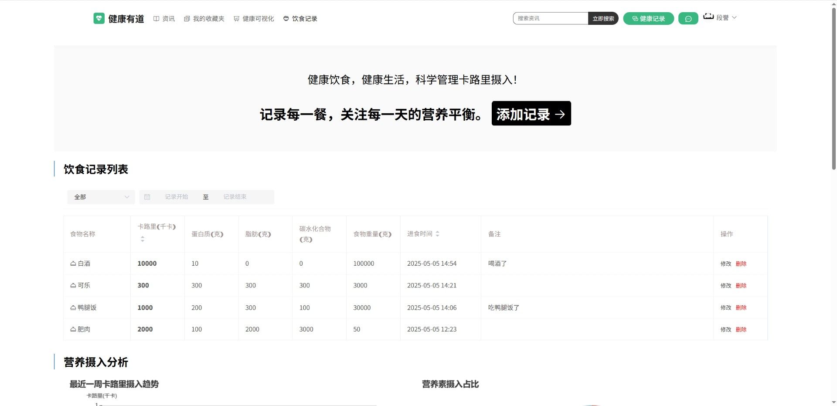The width and height of the screenshot is (837, 406).
Task: Click the 营养摄入分析 section heading
Action: pos(96,362)
